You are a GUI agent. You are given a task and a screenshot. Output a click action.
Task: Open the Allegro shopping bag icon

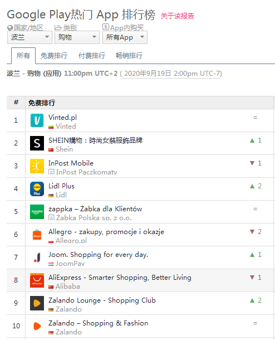[x=37, y=235]
